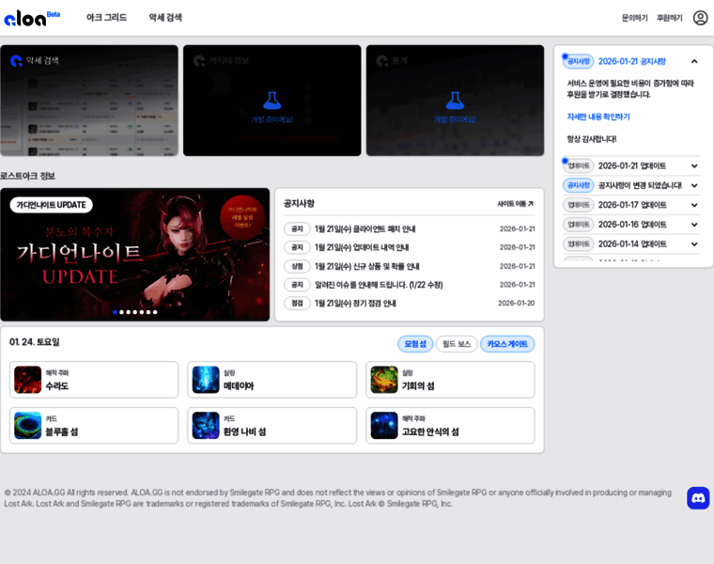Toggle the 카오스게이트 filter

pos(507,344)
